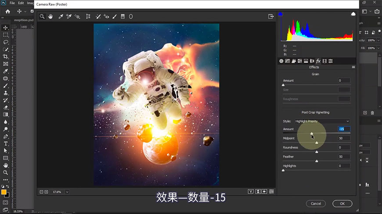Viewport: 382px width, 214px height.
Task: Open the Presets panel tab
Action: [x=331, y=61]
